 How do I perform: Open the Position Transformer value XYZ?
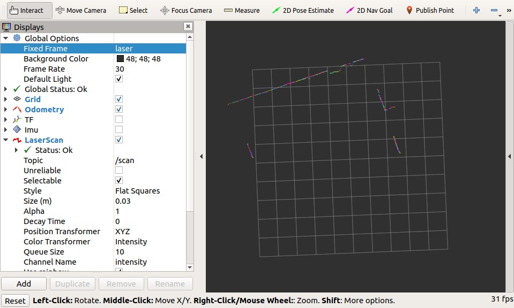click(x=150, y=231)
